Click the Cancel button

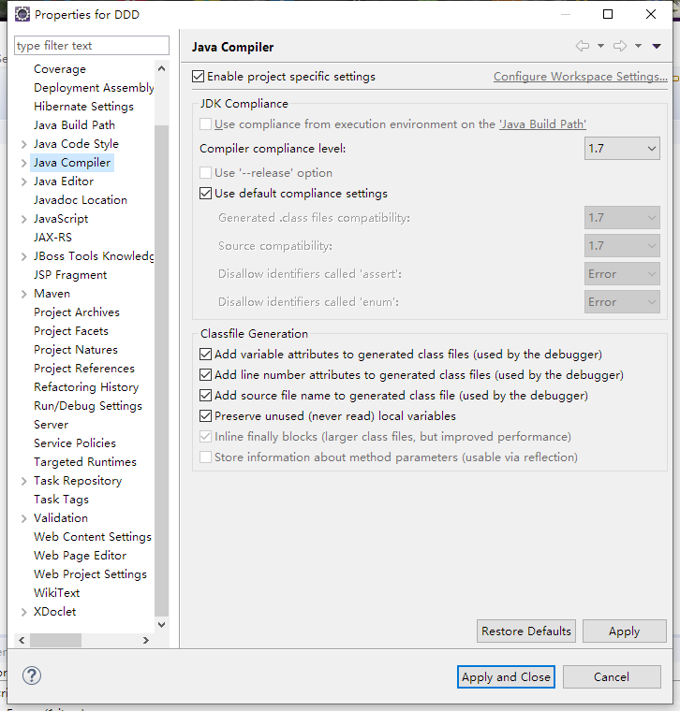[612, 677]
